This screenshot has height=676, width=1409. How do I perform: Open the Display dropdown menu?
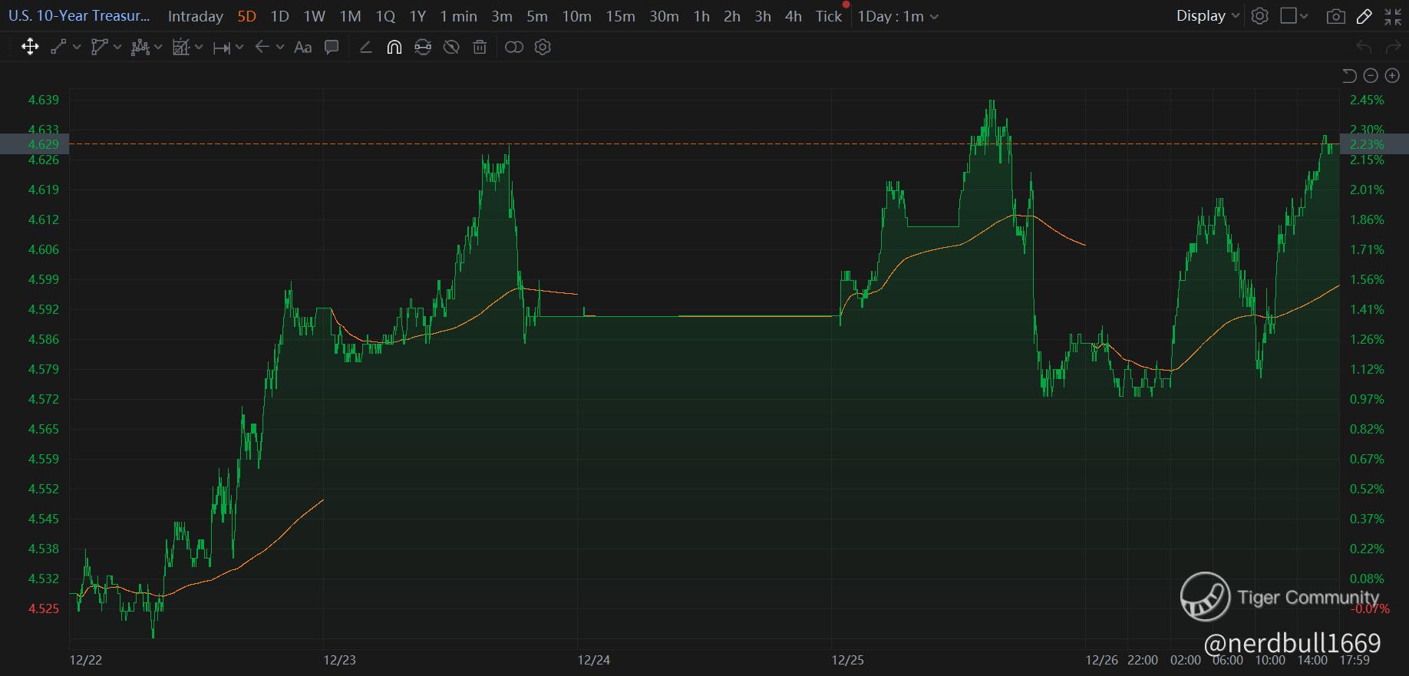click(1208, 16)
